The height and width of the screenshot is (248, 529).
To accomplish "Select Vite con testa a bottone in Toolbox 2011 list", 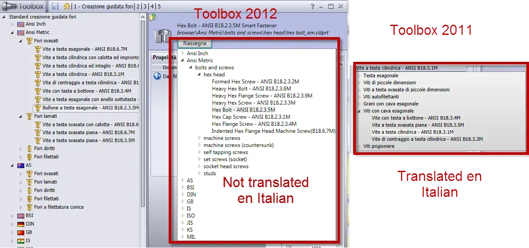I will 416,118.
